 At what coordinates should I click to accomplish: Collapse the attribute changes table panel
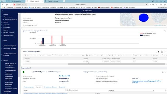point(165,52)
